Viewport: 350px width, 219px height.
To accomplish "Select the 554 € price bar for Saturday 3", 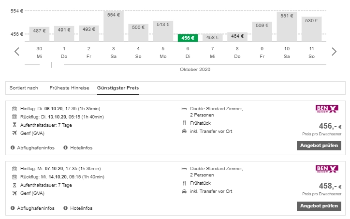I will coord(114,26).
